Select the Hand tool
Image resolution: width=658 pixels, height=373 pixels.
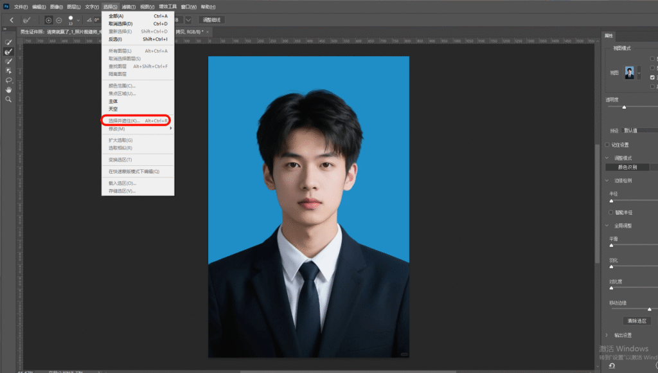(x=9, y=90)
